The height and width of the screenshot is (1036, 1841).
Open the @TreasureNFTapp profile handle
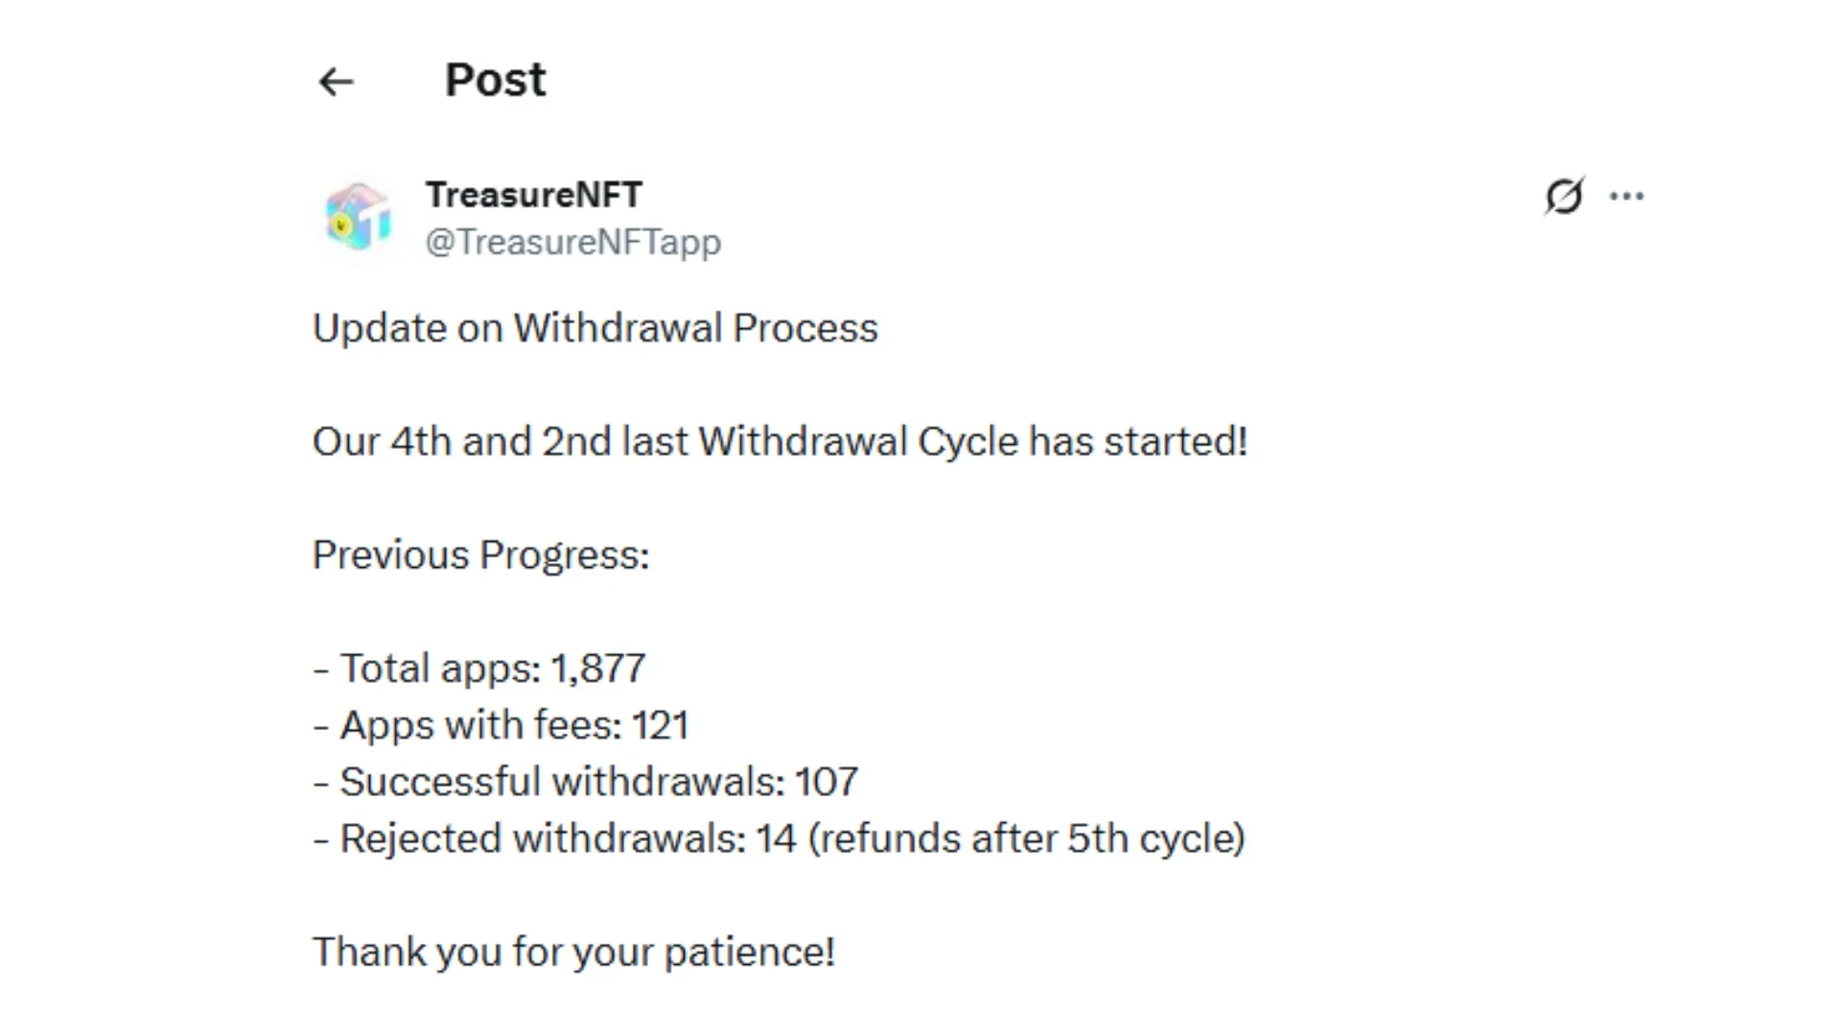[x=573, y=242]
